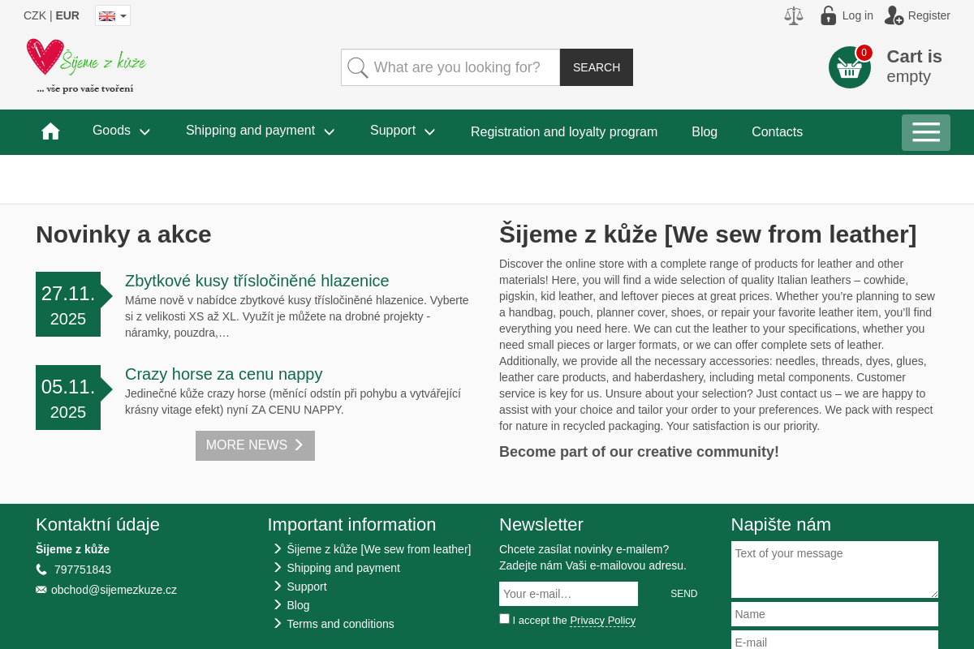Open the hamburger menu button
The image size is (974, 649).
(x=925, y=132)
